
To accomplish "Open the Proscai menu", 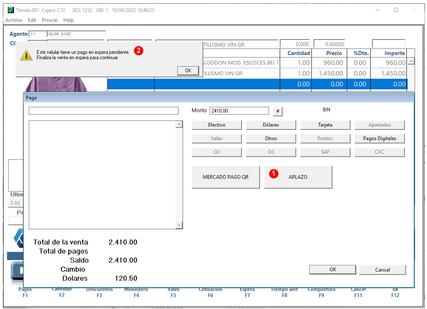I will click(x=49, y=20).
